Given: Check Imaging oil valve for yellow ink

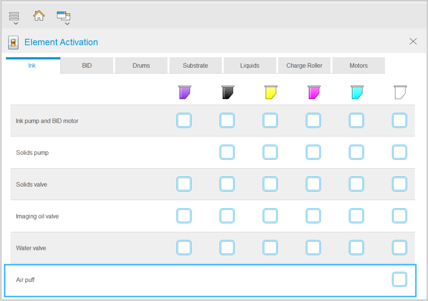Looking at the screenshot, I should 270,216.
